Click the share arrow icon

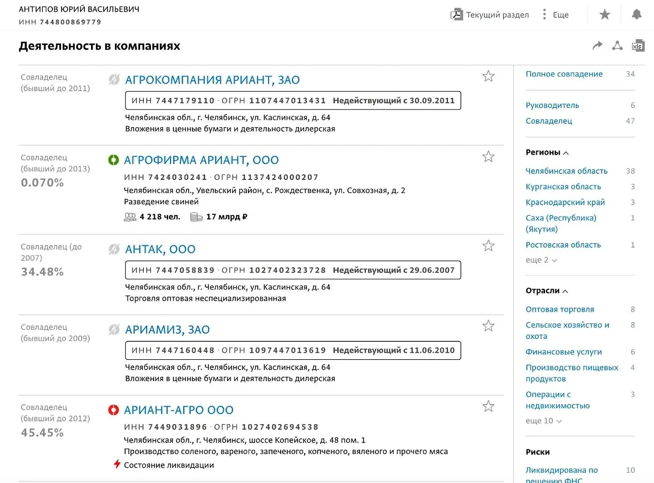598,46
